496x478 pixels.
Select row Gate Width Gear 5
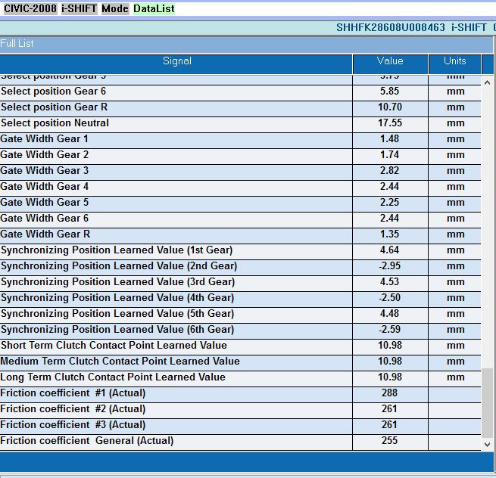tap(240, 203)
